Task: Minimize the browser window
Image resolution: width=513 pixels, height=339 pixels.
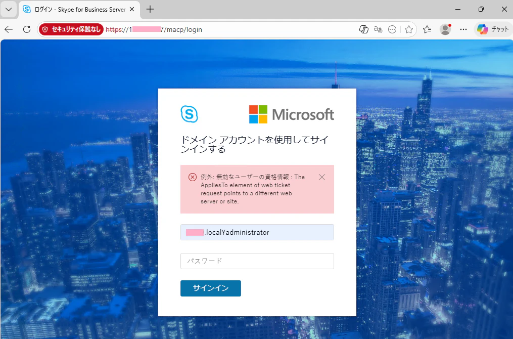Action: (x=458, y=10)
